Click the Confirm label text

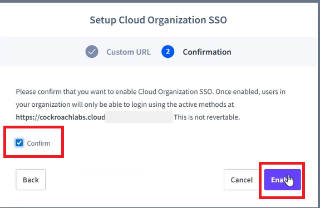click(x=38, y=143)
